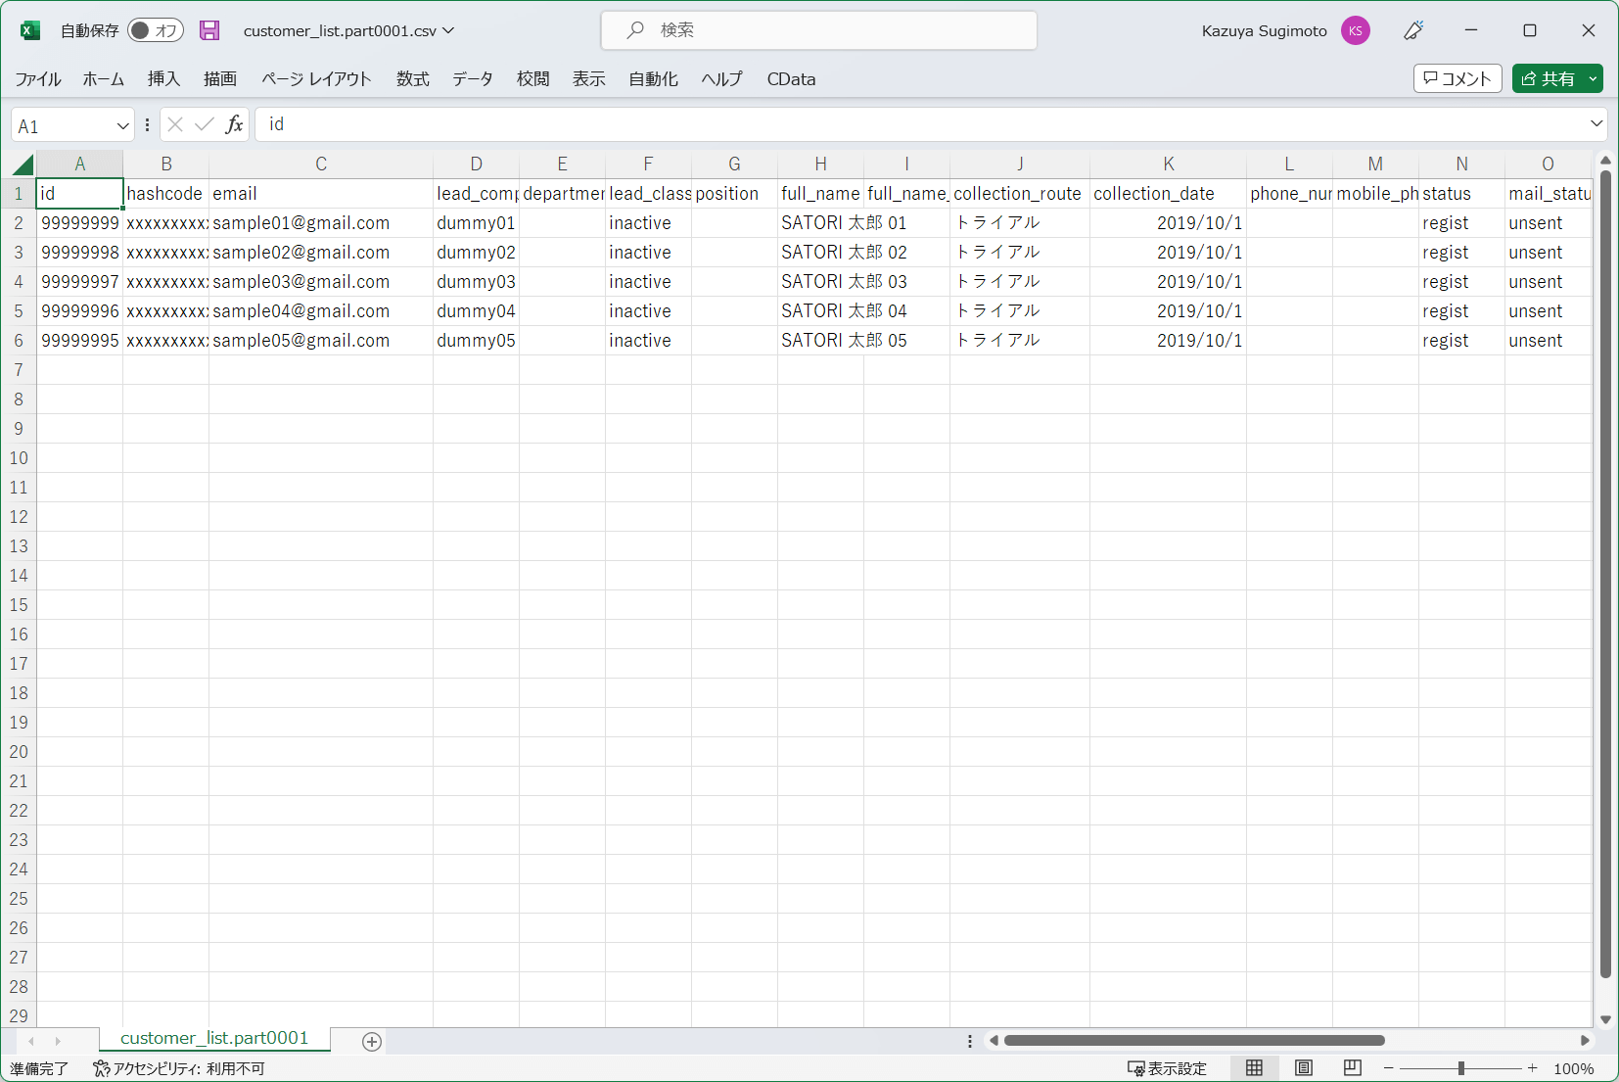Click the Excel application icon
This screenshot has width=1619, height=1082.
(30, 30)
